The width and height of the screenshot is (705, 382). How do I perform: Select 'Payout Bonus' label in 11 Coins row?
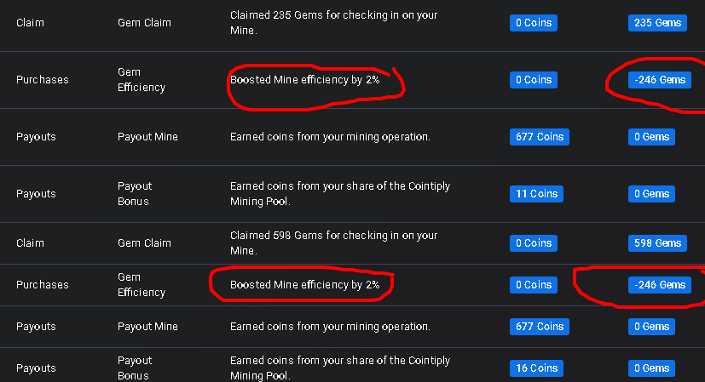tap(135, 194)
